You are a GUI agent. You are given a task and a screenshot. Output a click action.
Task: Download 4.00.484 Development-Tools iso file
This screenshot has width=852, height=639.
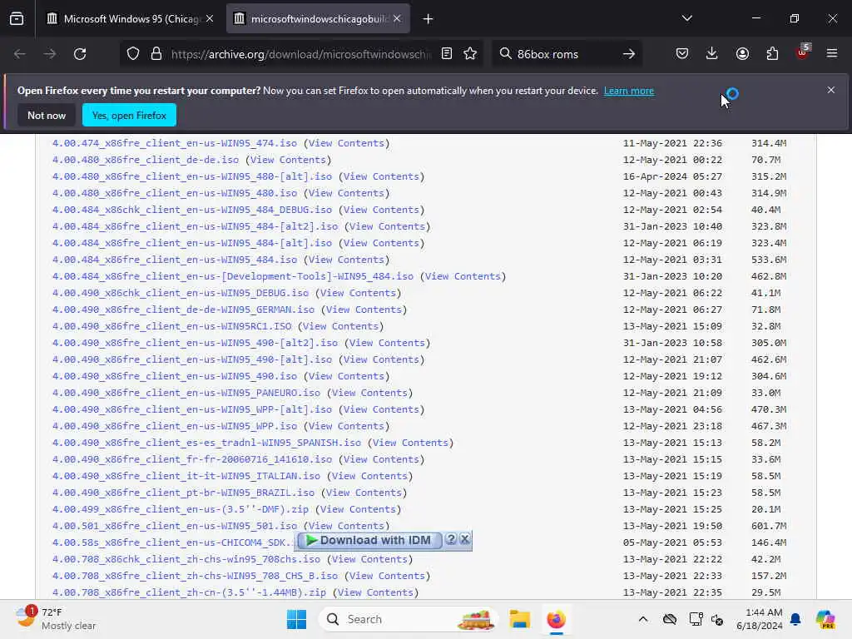(x=233, y=276)
